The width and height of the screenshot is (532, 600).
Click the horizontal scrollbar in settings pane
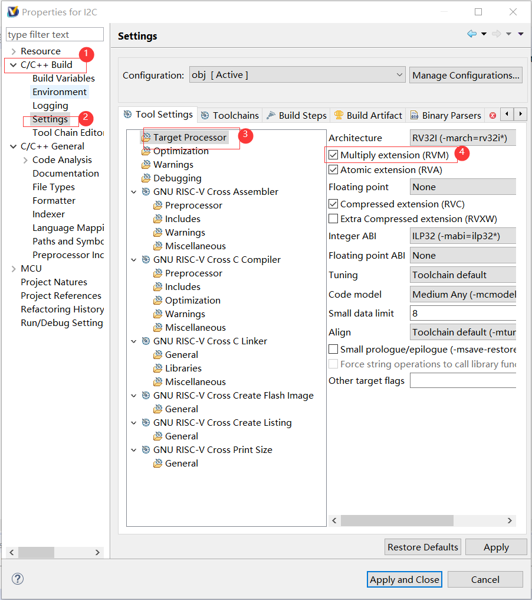[397, 520]
